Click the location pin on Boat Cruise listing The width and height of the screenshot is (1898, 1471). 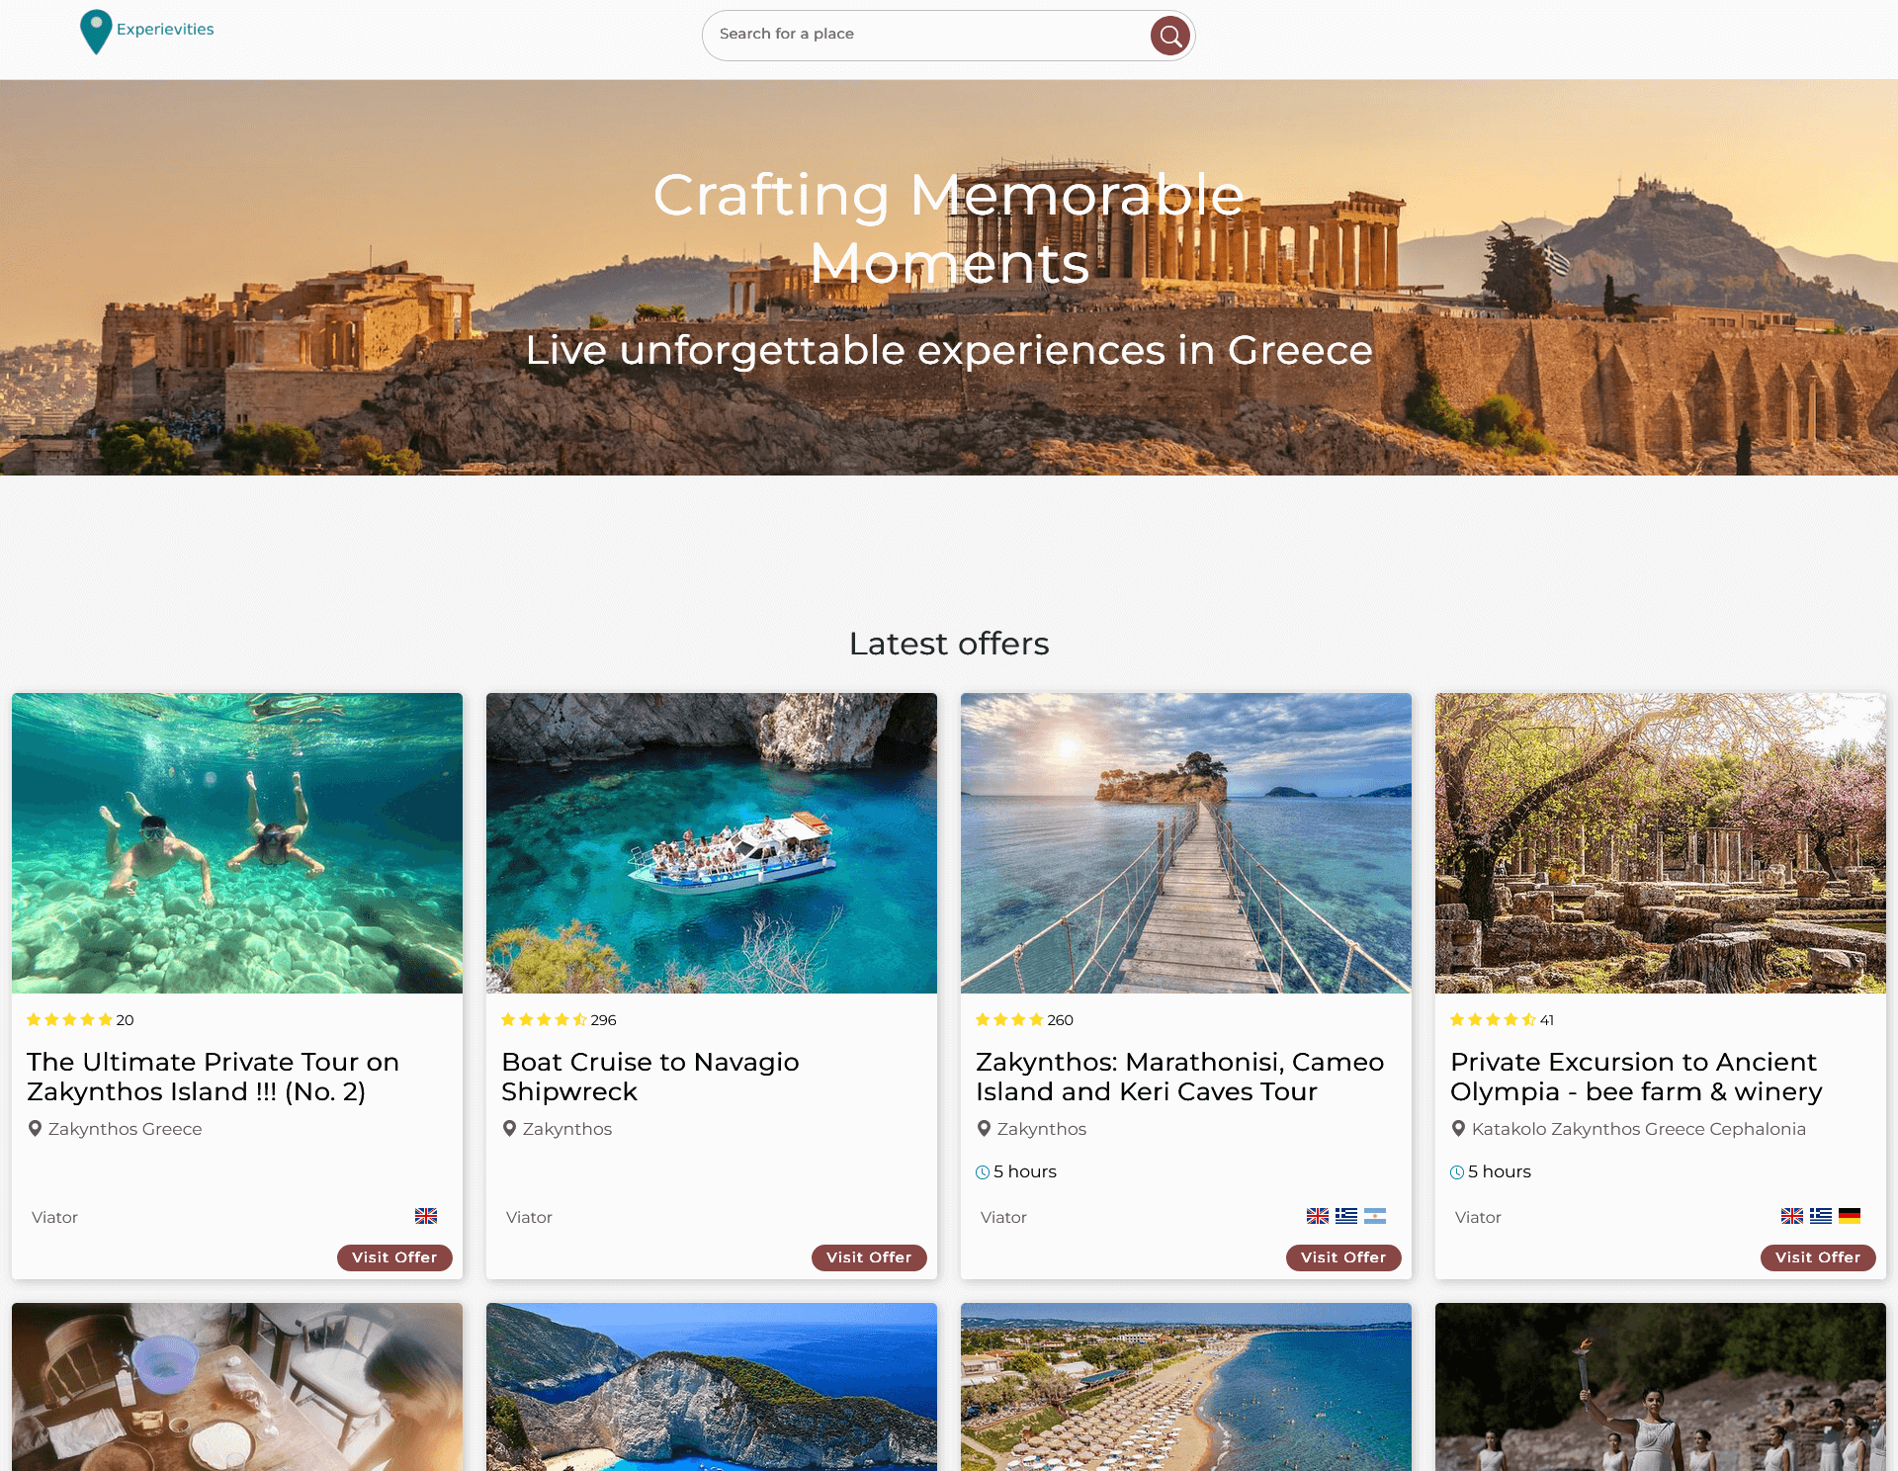[x=510, y=1128]
